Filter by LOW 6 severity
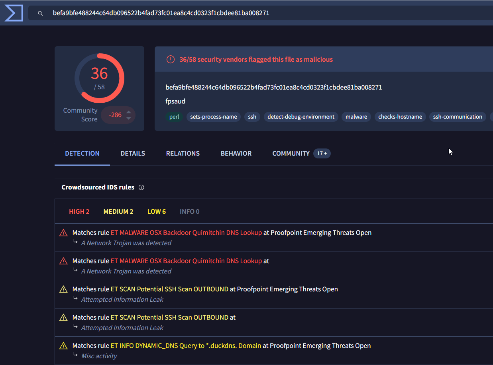The width and height of the screenshot is (493, 365). tap(157, 211)
